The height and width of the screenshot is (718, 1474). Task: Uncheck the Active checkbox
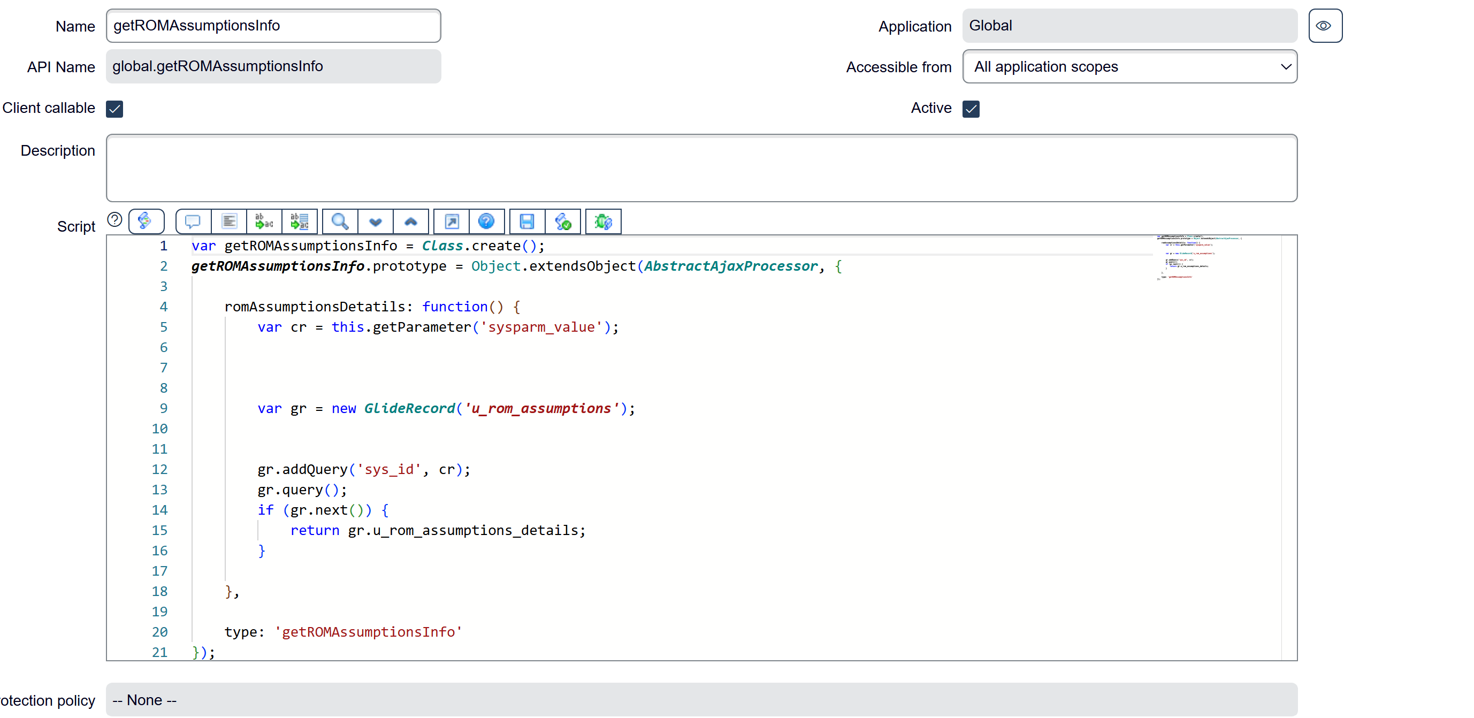[x=971, y=109]
